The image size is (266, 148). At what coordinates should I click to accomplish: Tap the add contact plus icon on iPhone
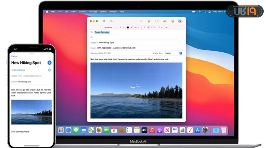click(x=49, y=70)
